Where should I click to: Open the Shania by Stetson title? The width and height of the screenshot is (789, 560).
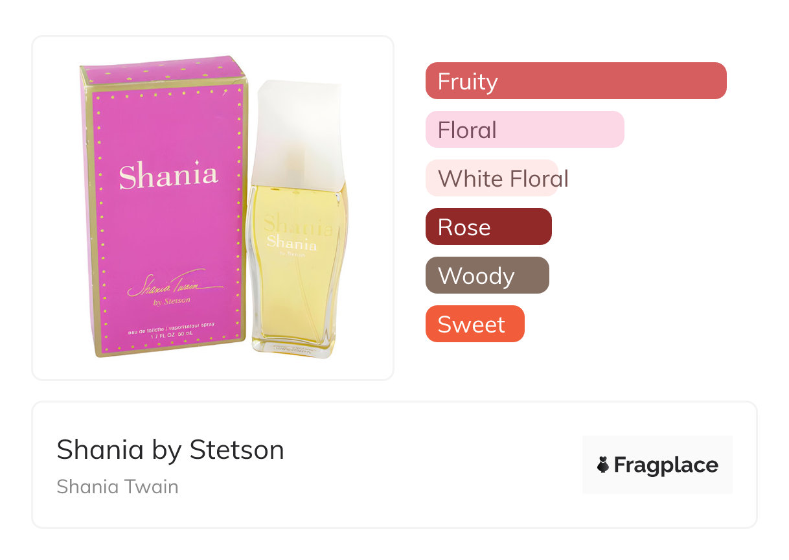[x=170, y=449]
